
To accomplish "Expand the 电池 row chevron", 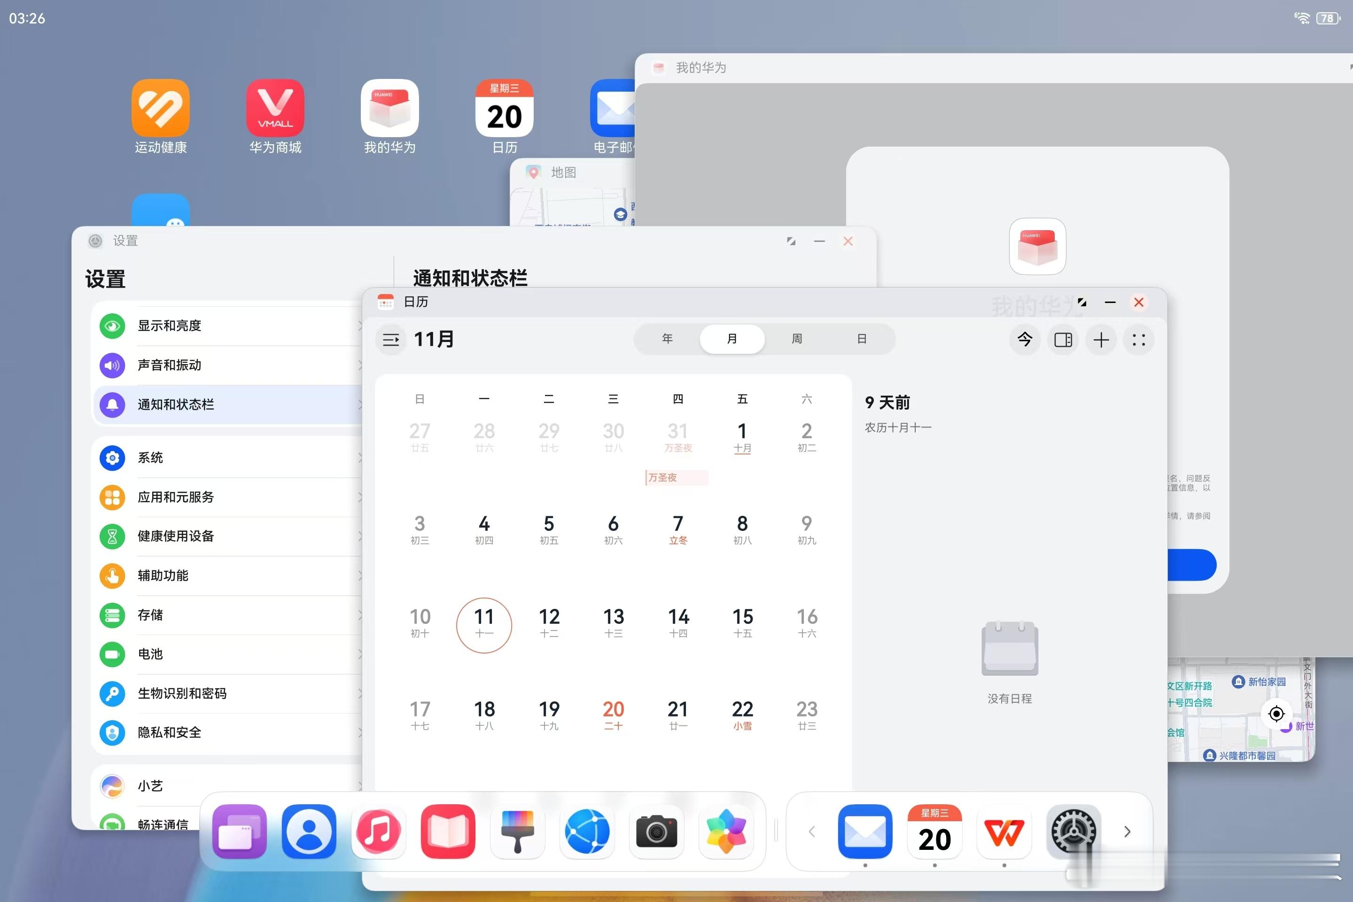I will click(359, 654).
